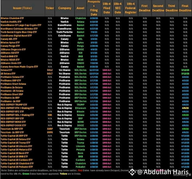Select the "21Shares Ondo ETF" row name
Viewport: 192px width, 179px height.
[x=11, y=63]
